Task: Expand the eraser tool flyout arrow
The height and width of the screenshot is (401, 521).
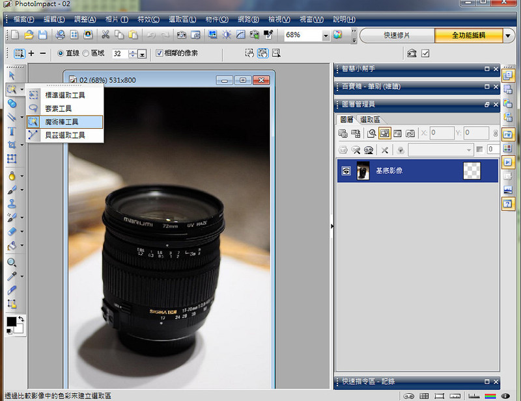Action: tap(22, 231)
